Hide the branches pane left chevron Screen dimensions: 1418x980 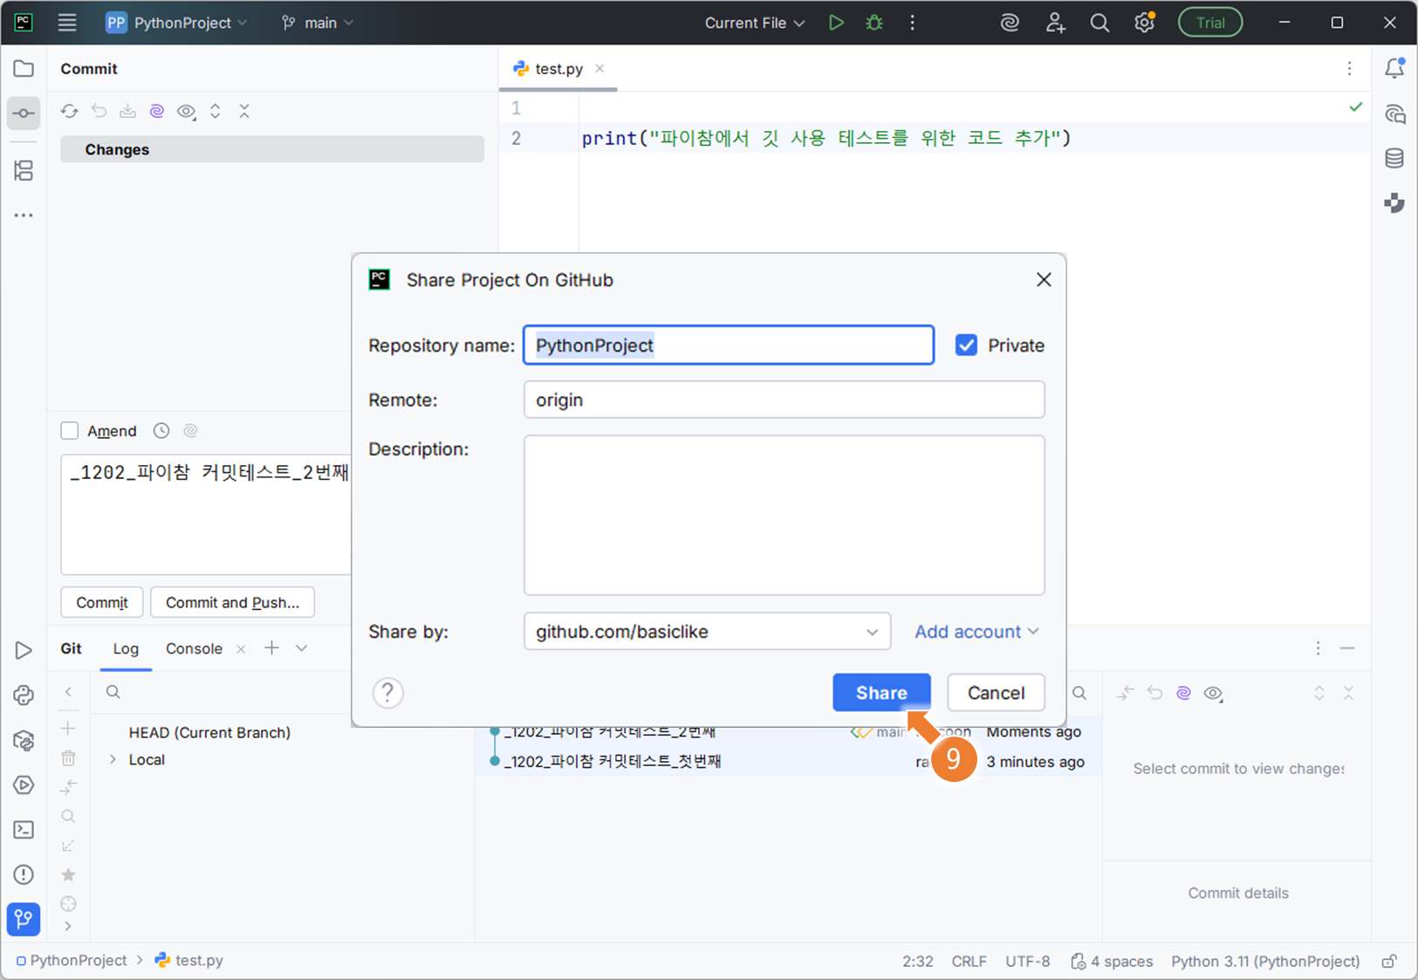click(68, 692)
